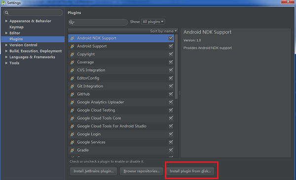296x180 pixels.
Task: Click the Google Services plugin icon
Action: point(73,142)
